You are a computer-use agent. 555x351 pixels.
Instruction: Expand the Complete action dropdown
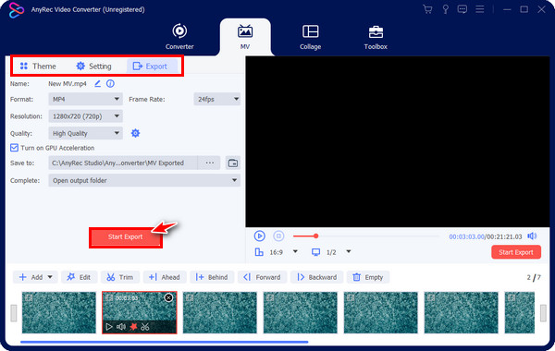point(144,180)
